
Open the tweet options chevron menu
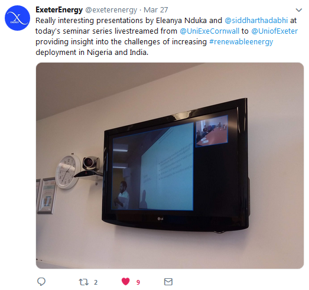[299, 10]
